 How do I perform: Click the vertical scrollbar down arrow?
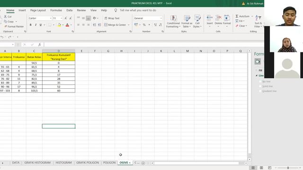click(250, 160)
